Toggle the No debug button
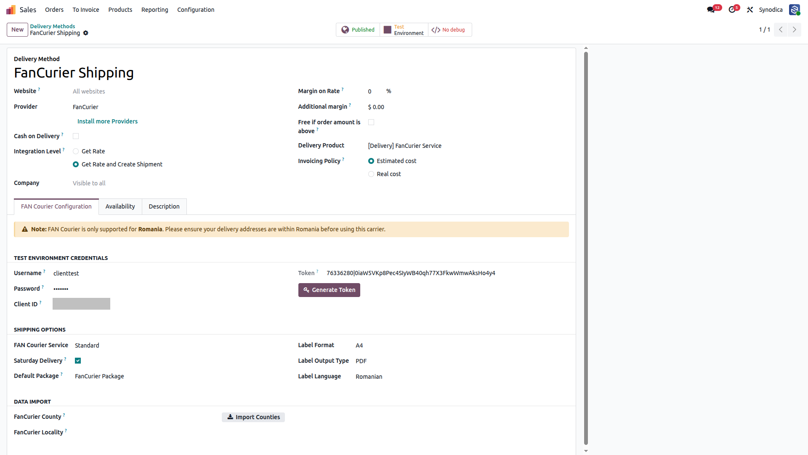This screenshot has width=808, height=455. [450, 30]
